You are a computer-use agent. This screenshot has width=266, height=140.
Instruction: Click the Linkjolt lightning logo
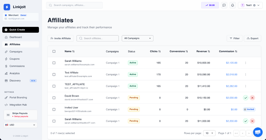[x=7, y=7]
